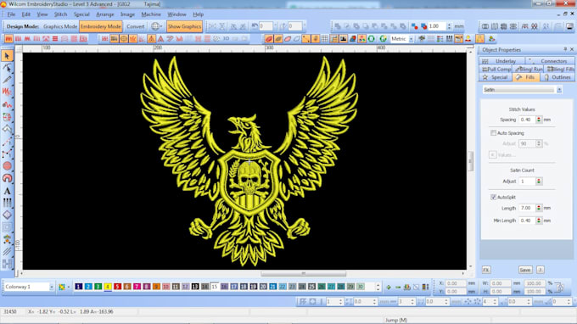
Task: Select red color swatch 5
Action: tap(117, 287)
